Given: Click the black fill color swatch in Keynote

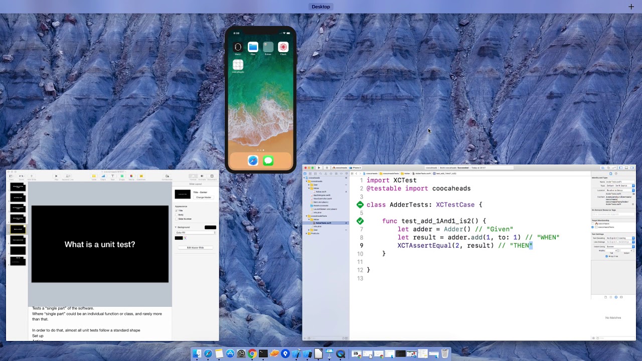Looking at the screenshot, I should pos(179,238).
